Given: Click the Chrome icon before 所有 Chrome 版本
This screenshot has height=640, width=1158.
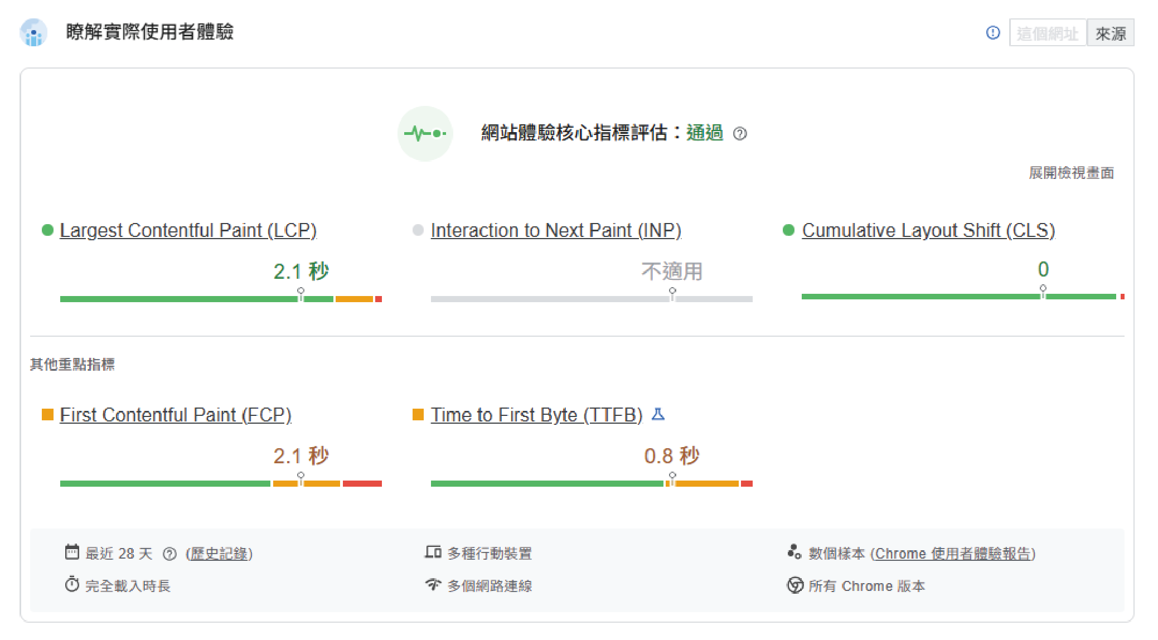Looking at the screenshot, I should point(794,585).
